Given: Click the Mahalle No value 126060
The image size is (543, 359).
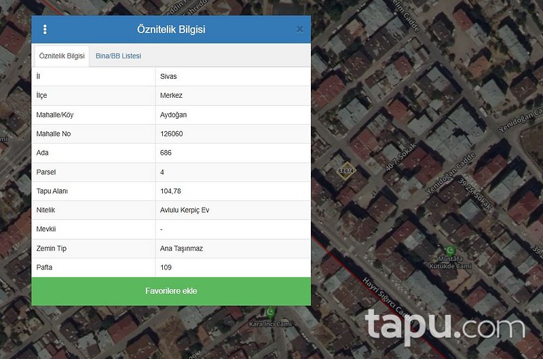Looking at the screenshot, I should [x=171, y=134].
